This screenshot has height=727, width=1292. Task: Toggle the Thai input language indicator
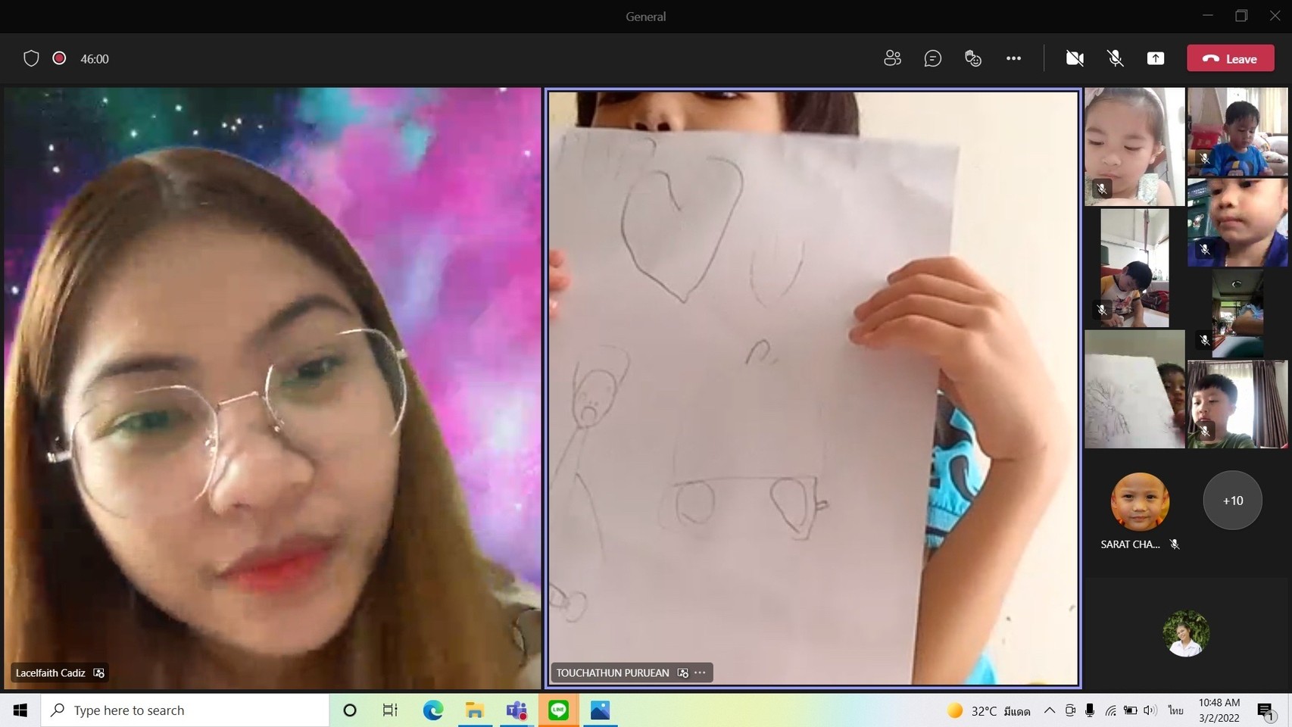(x=1175, y=710)
